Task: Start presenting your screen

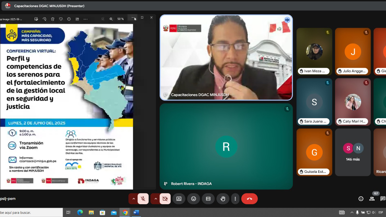Action: (x=179, y=199)
